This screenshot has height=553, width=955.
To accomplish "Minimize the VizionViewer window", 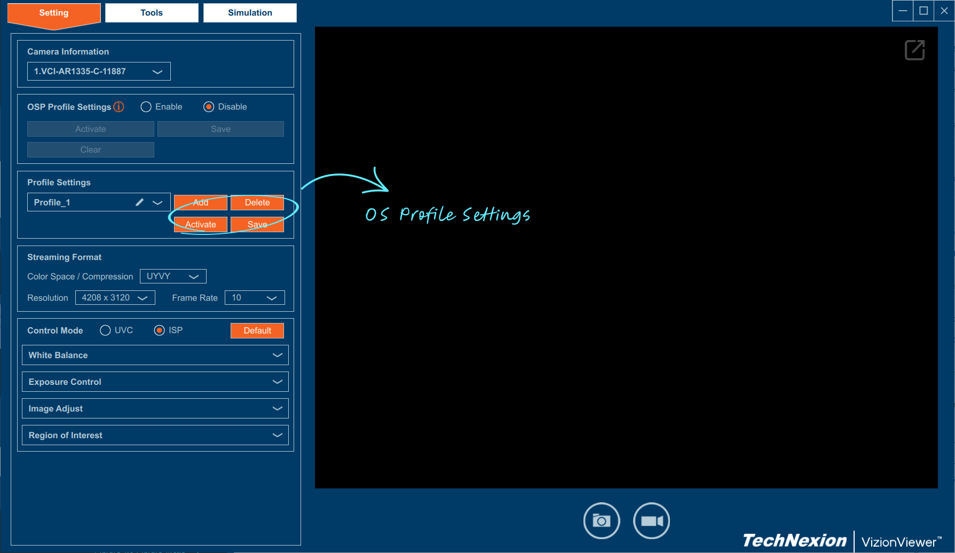I will [903, 11].
